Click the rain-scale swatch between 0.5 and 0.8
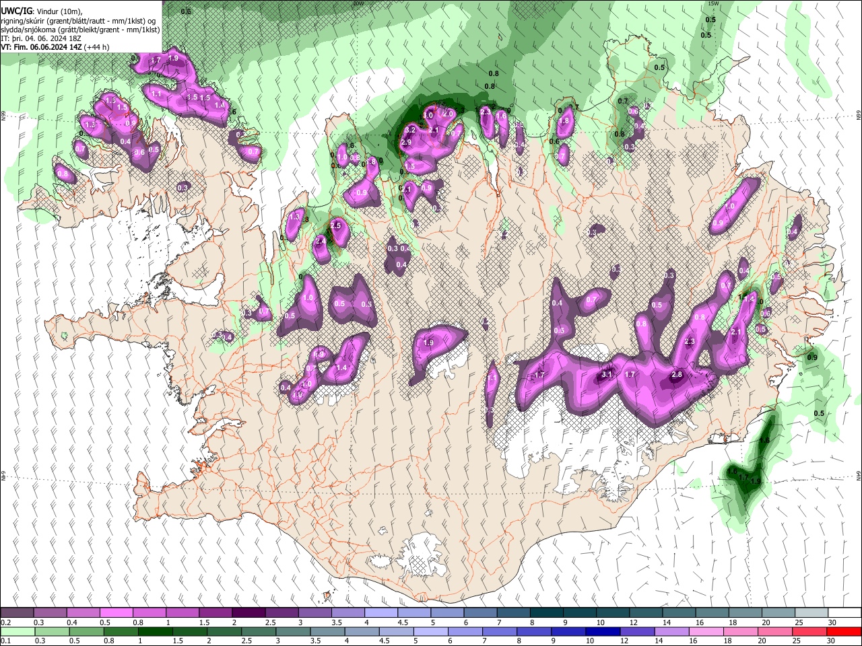This screenshot has height=646, width=862. pyautogui.click(x=86, y=631)
